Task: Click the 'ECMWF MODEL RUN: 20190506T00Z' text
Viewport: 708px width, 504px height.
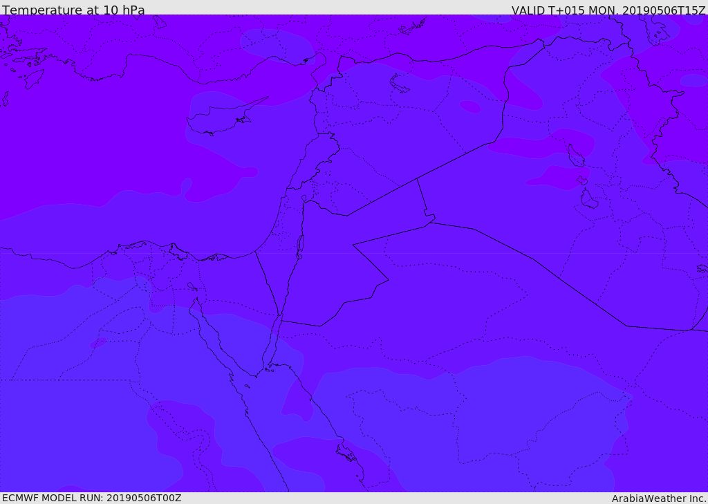Action: pos(92,498)
